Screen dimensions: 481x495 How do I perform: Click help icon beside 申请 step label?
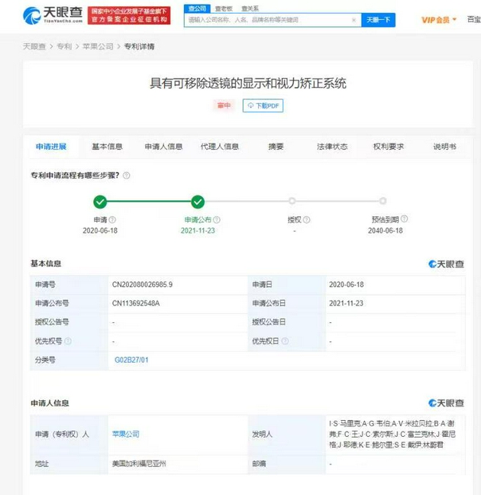112,219
